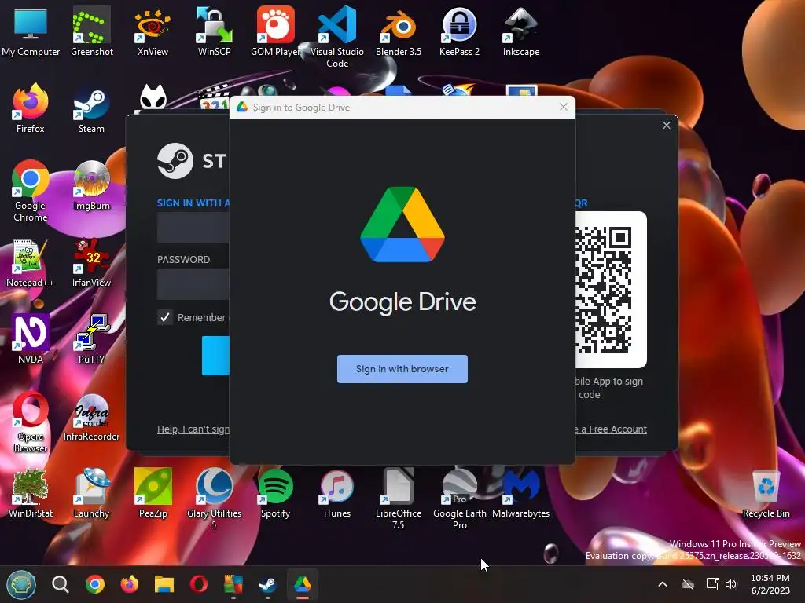Click the blue Sign in button in Steam

pyautogui.click(x=215, y=356)
